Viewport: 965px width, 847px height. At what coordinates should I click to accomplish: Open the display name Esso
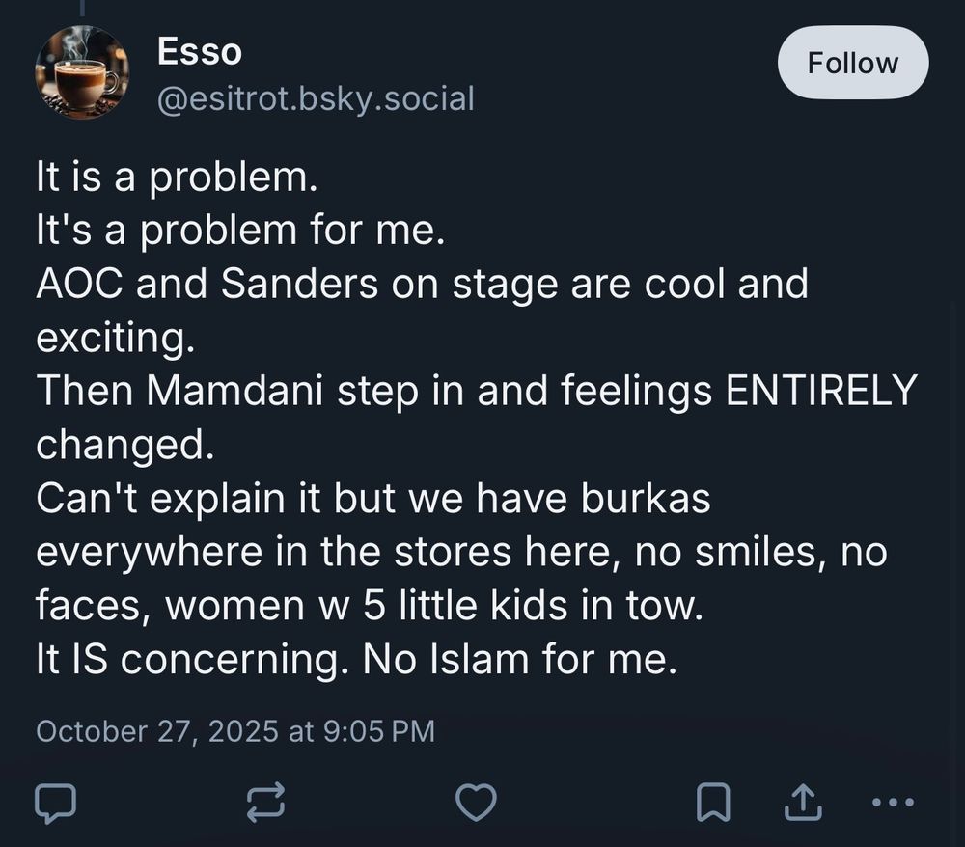[x=199, y=52]
